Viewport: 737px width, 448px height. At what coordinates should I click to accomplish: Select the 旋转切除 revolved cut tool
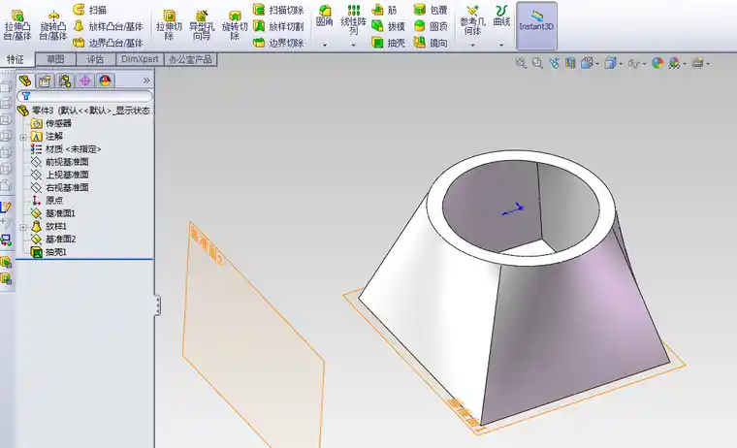[235, 25]
